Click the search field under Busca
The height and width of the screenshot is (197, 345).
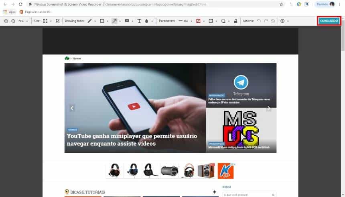point(249,195)
